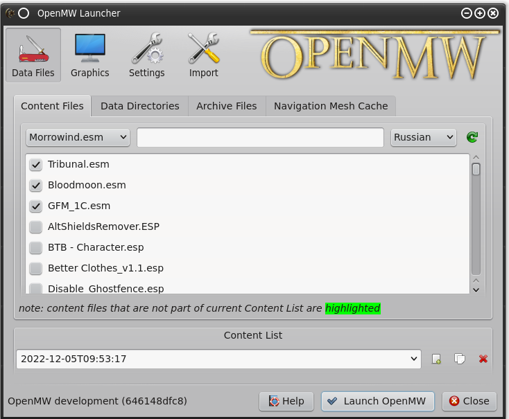509x419 pixels.
Task: Select the GFM_1C.esm row text
Action: [79, 206]
